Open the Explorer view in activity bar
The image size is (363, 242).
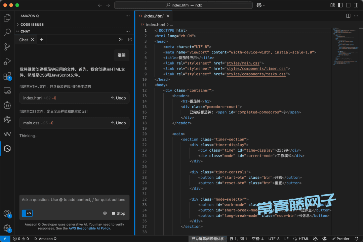point(7,18)
